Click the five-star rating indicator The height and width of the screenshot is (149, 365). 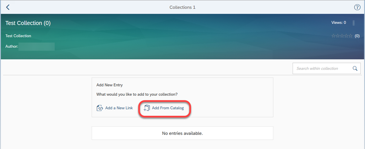pyautogui.click(x=342, y=36)
